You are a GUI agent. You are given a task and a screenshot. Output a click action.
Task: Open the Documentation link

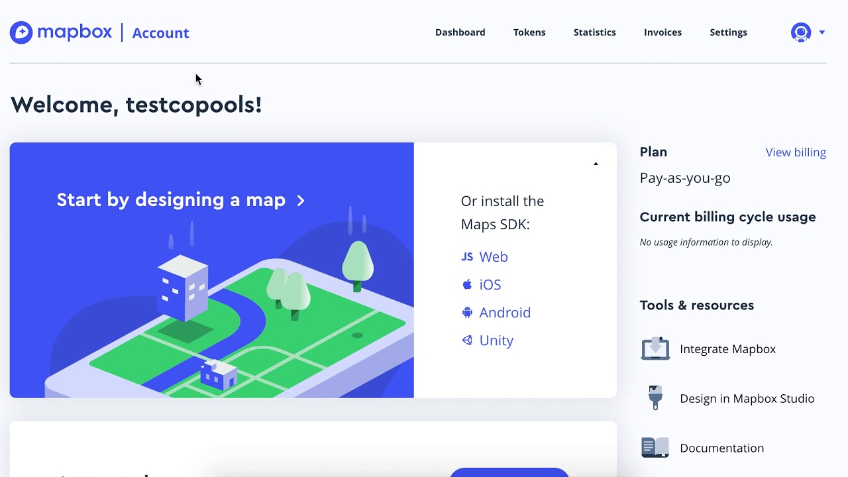pos(721,449)
